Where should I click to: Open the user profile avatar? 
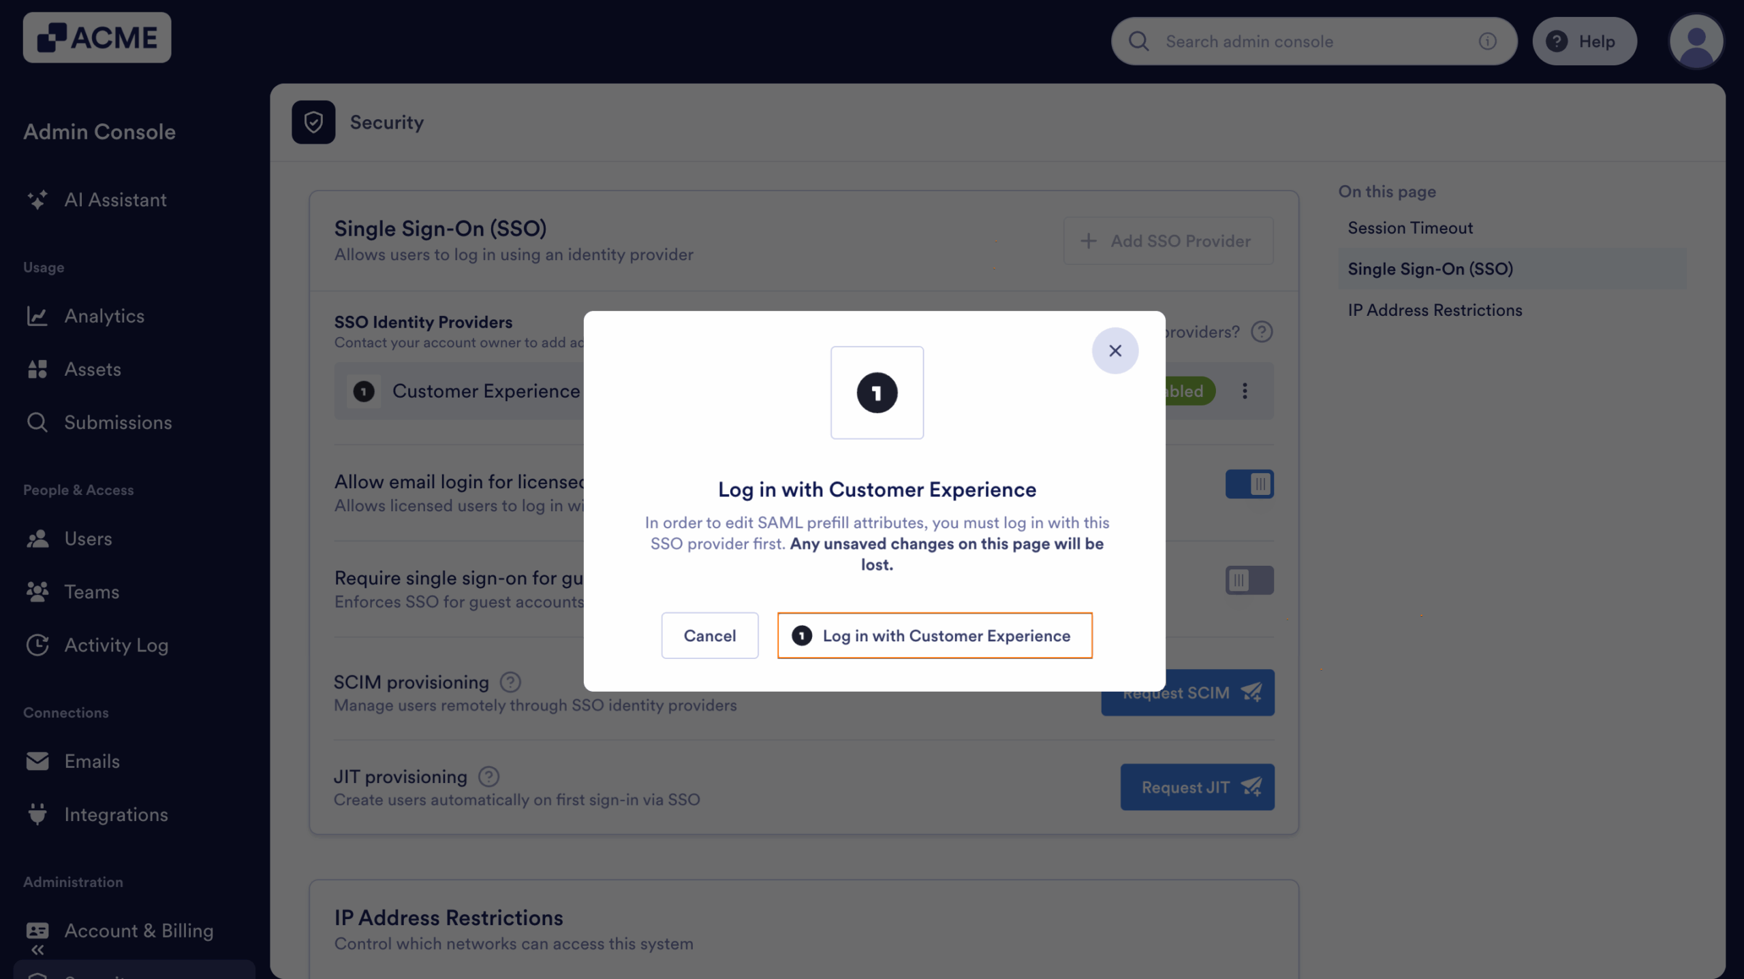point(1696,42)
